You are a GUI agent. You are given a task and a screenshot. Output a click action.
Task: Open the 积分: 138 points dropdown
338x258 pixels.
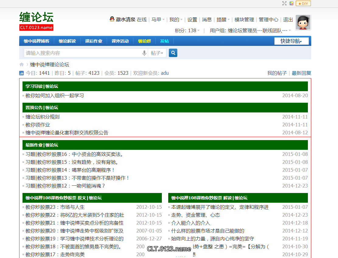coord(187,30)
